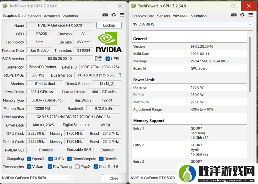Open GPU selector dropdown in left window
This screenshot has height=184, width=258.
tap(37, 178)
